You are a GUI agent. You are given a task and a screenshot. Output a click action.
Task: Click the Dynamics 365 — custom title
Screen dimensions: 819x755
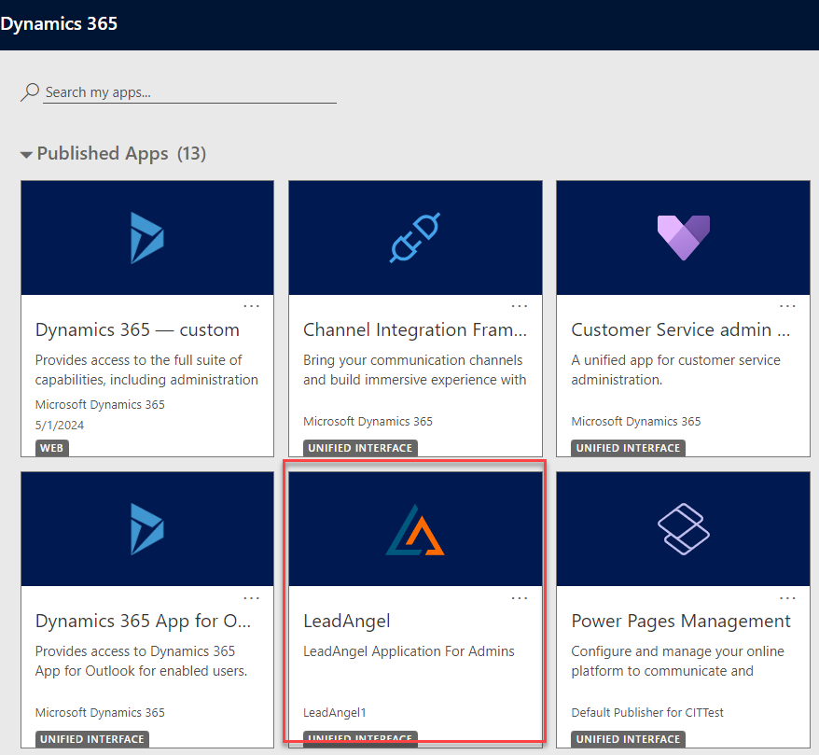137,329
